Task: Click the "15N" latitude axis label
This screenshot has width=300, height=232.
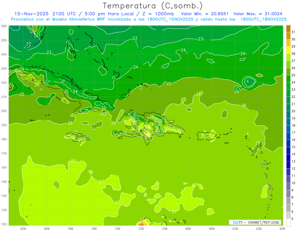Action: [3, 182]
